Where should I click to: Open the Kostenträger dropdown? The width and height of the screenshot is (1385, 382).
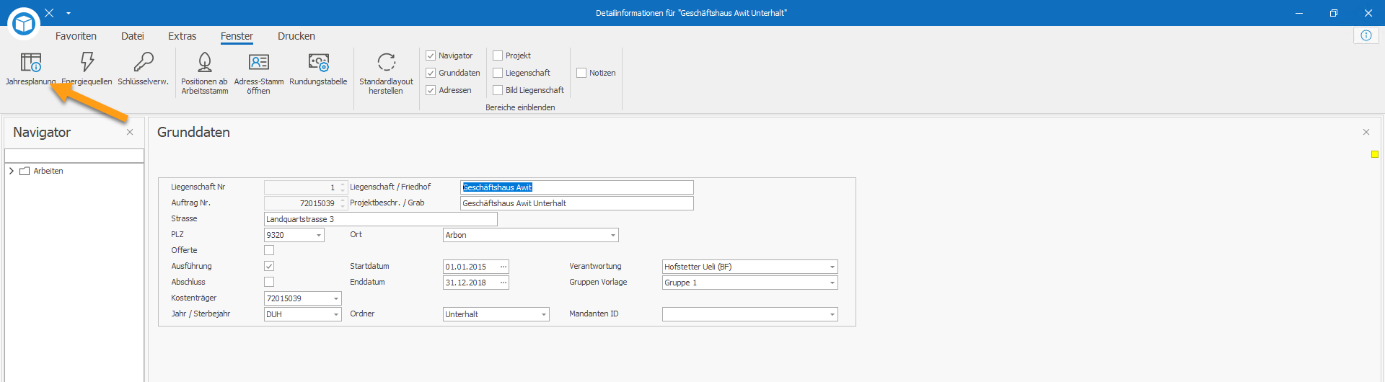[x=335, y=298]
